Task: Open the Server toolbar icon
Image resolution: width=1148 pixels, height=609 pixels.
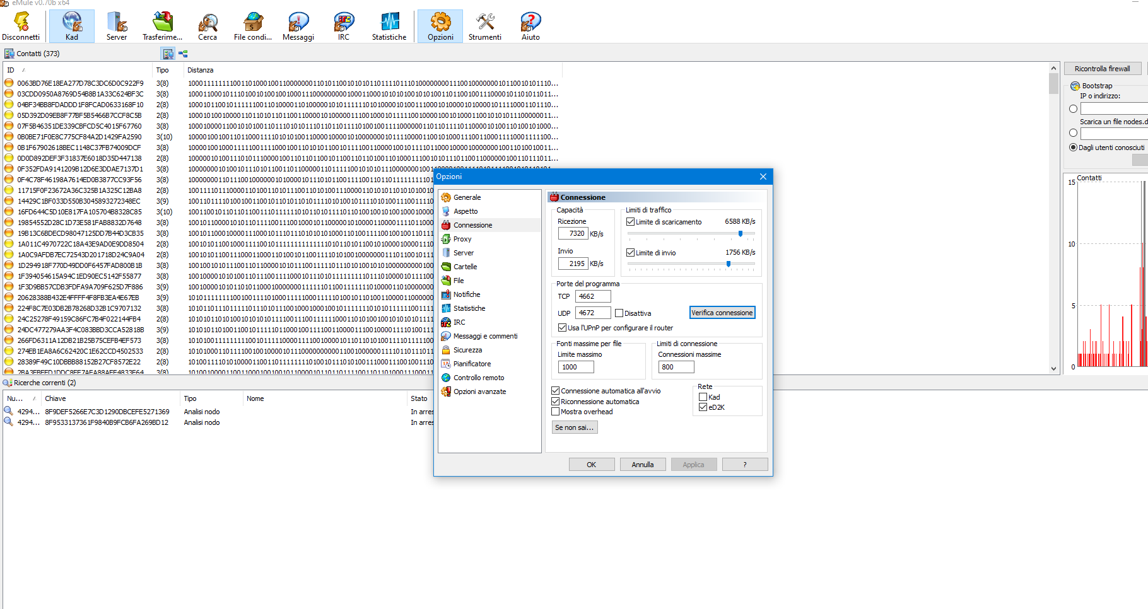Action: (117, 26)
